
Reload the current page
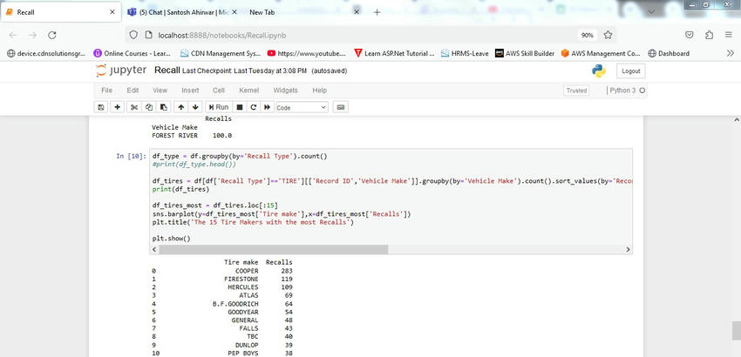coord(52,35)
